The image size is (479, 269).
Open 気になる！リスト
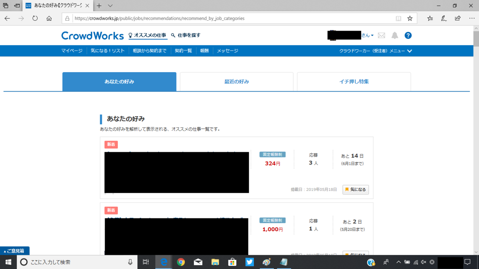pos(108,51)
